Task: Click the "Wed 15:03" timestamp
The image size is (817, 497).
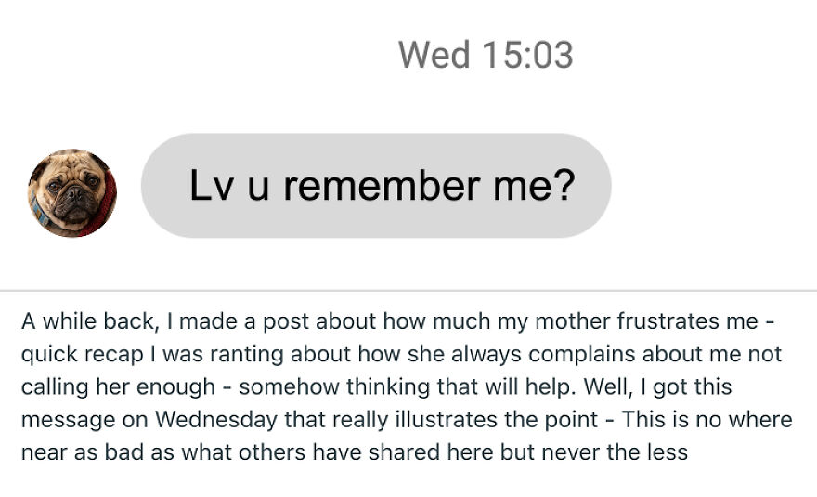Action: pyautogui.click(x=485, y=55)
